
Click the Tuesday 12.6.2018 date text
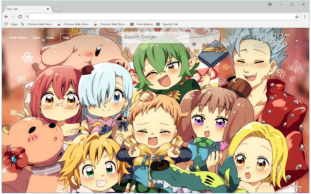[x=268, y=46]
